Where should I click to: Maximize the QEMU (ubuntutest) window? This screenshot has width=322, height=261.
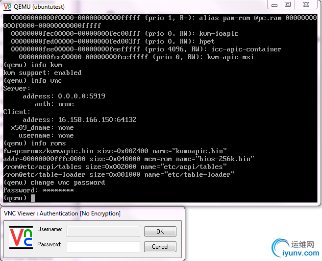[288, 5]
